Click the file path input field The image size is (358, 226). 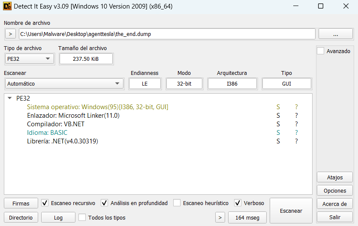(x=167, y=34)
